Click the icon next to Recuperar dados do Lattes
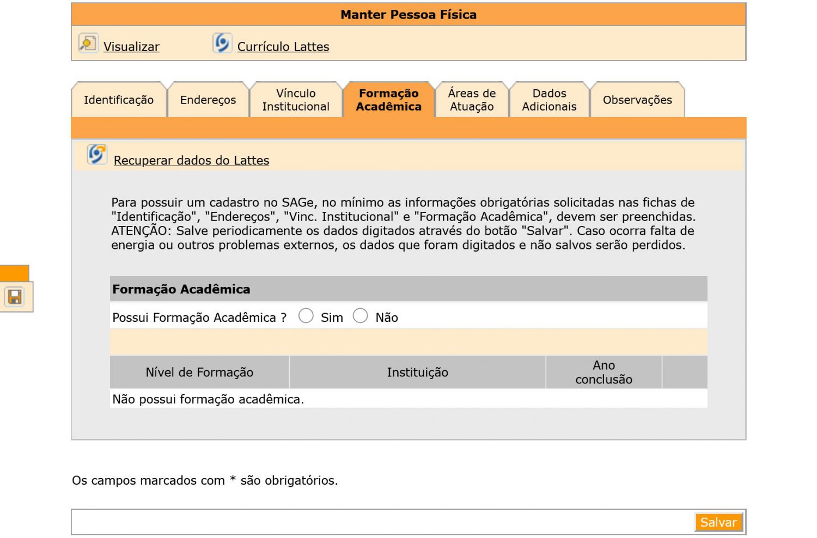Viewport: 817px width, 538px height. point(97,155)
